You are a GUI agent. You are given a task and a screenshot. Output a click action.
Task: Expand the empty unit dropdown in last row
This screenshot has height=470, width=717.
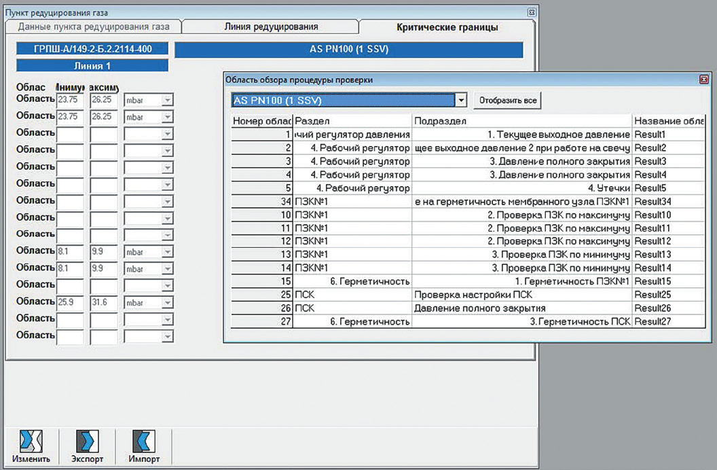pos(167,336)
